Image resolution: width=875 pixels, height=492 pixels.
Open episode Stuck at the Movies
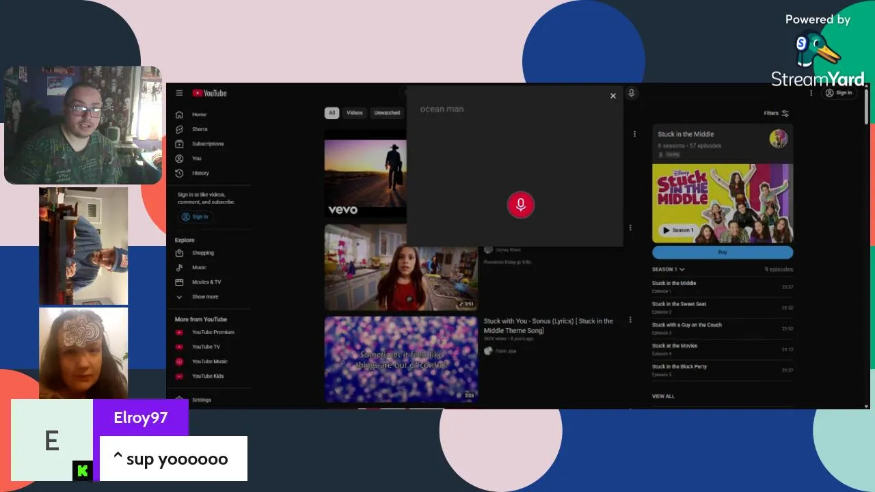point(723,349)
